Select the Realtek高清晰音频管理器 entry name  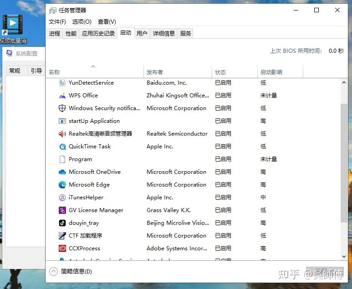[x=100, y=134]
